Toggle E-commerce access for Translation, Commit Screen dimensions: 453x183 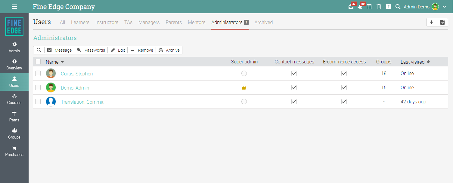click(344, 102)
